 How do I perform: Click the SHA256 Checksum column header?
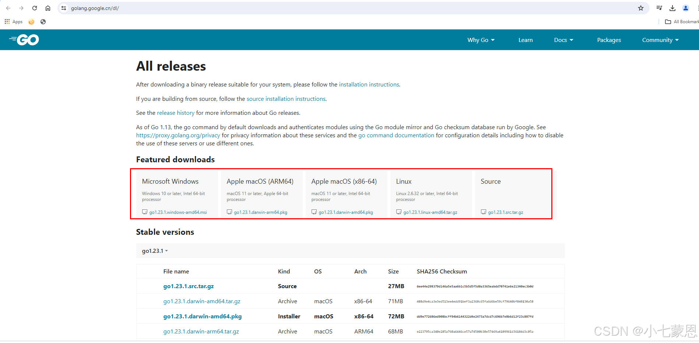442,272
